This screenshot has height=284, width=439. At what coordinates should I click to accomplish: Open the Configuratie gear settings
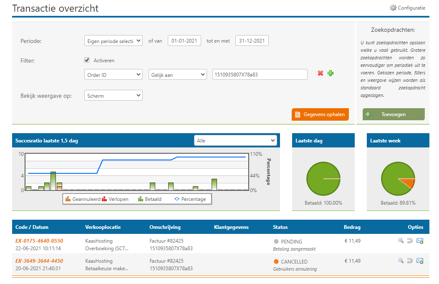(407, 8)
